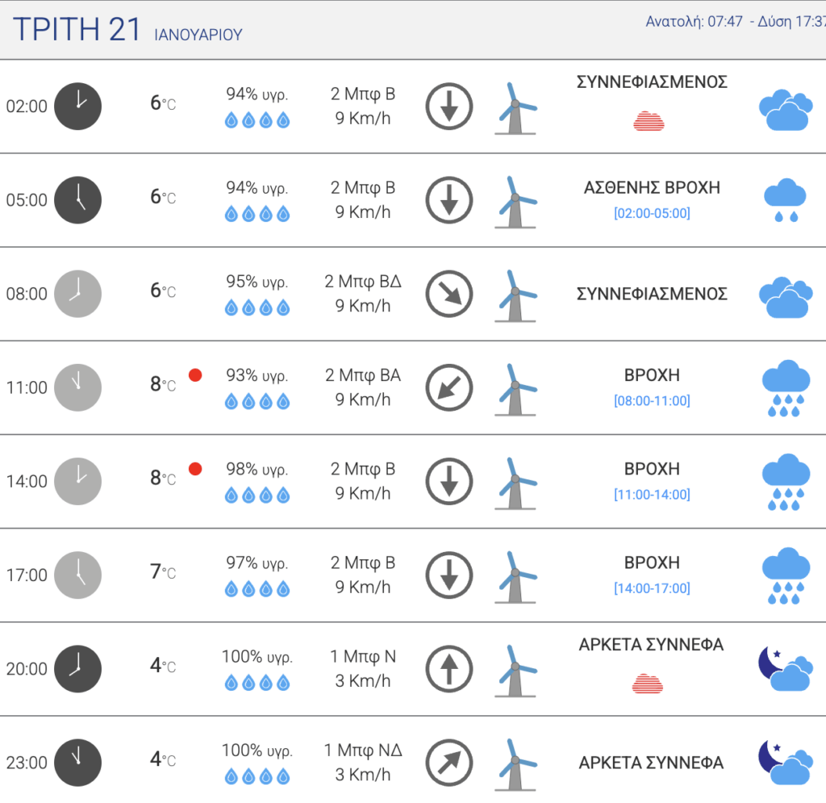This screenshot has height=803, width=826.
Task: Click the light rain cloud icon at 05:00
Action: pyautogui.click(x=785, y=200)
